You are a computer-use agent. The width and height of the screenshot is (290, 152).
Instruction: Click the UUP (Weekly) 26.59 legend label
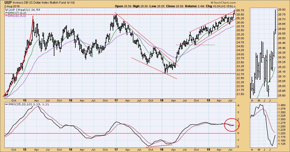24,10
